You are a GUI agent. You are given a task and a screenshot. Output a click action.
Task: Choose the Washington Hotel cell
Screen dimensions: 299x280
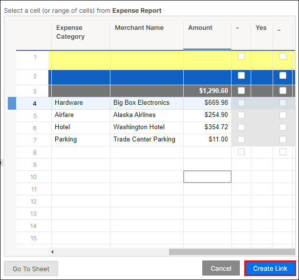(x=147, y=127)
